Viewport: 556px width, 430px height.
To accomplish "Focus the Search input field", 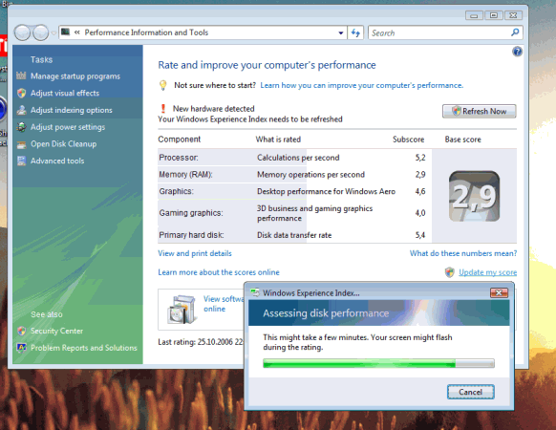I will click(x=439, y=33).
